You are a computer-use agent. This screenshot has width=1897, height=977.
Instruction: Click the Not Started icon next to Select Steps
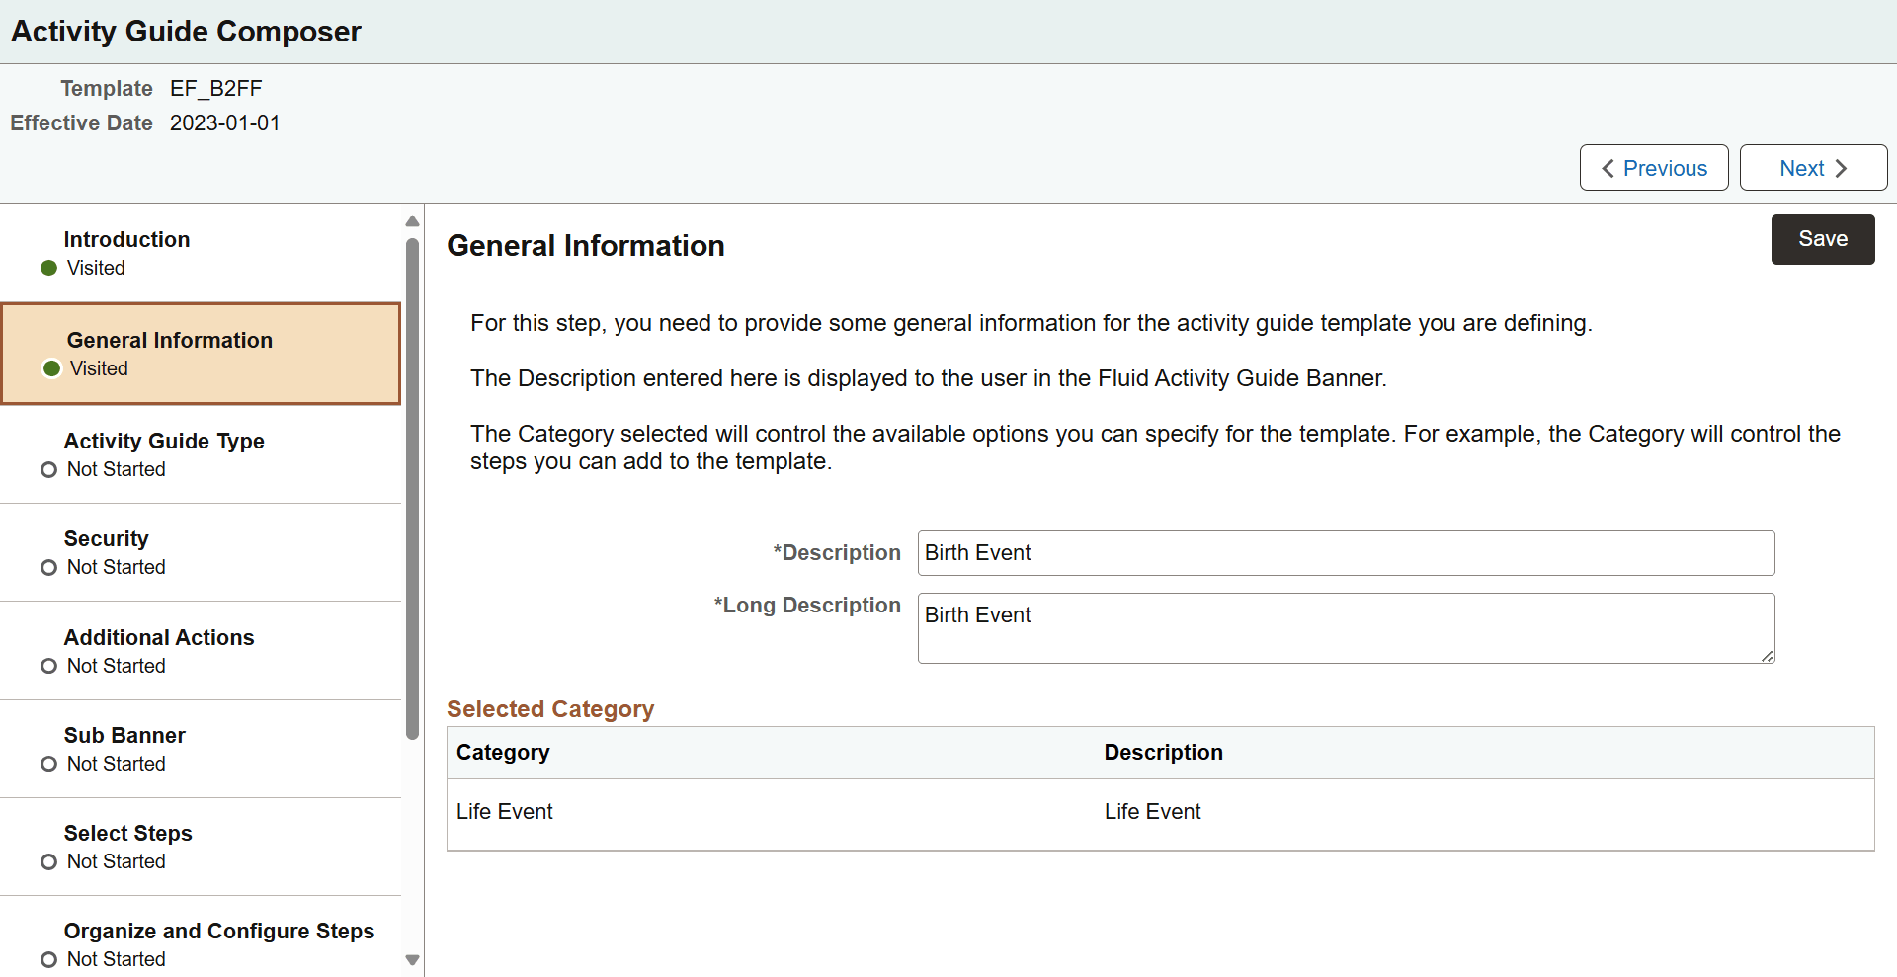(47, 861)
